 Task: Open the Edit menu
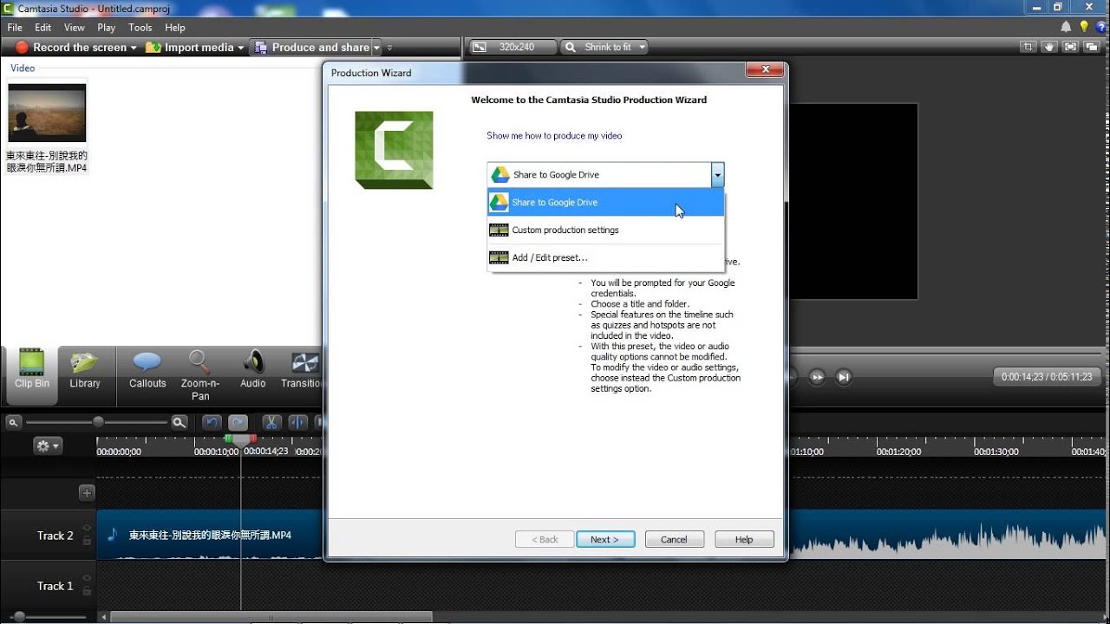pos(43,28)
